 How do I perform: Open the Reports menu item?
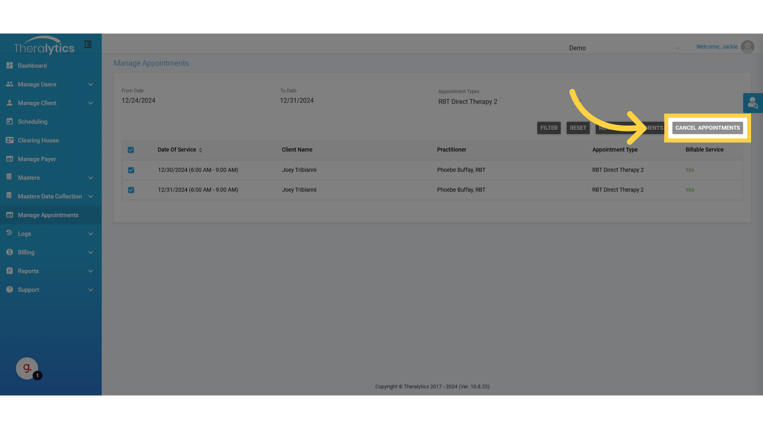tap(28, 271)
